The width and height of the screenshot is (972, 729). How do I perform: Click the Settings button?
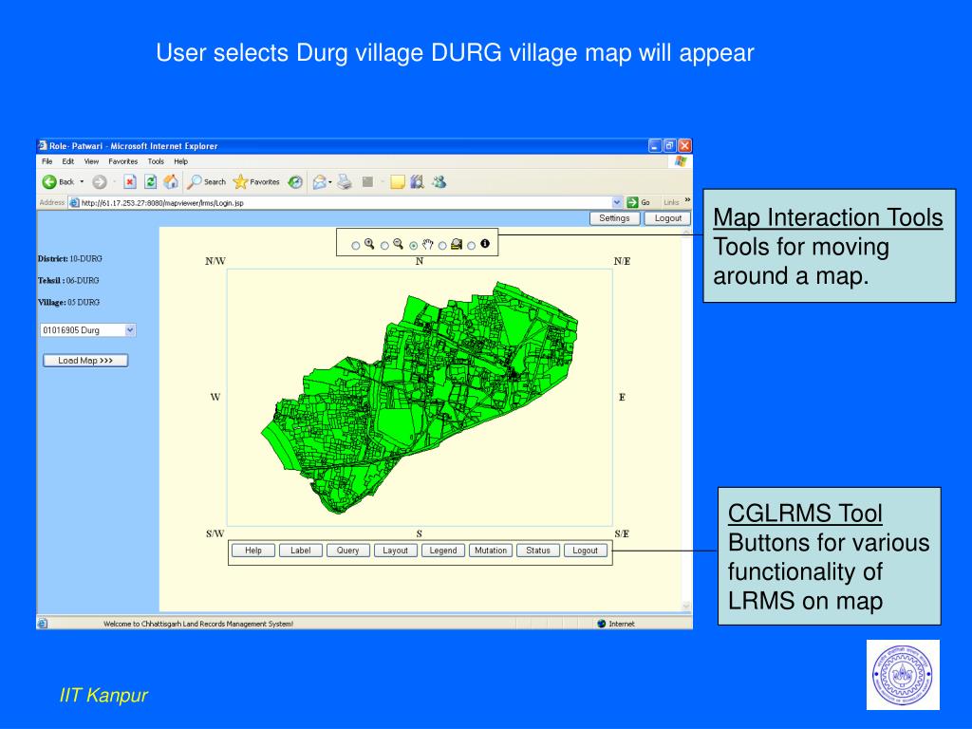(x=614, y=218)
